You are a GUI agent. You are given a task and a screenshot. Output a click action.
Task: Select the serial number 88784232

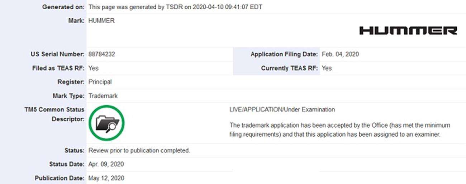(x=101, y=55)
